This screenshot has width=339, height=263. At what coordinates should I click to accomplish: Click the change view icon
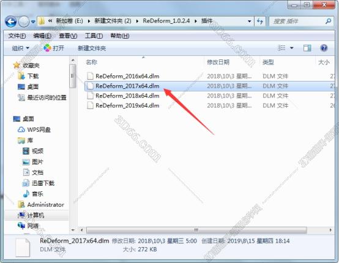pos(281,48)
